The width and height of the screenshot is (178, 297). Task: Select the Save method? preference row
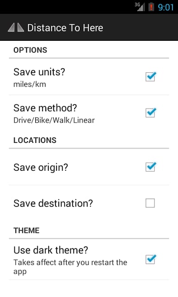pos(89,113)
